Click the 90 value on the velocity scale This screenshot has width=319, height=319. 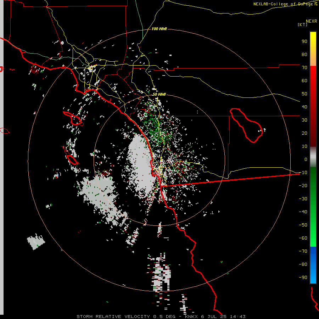tap(304, 41)
